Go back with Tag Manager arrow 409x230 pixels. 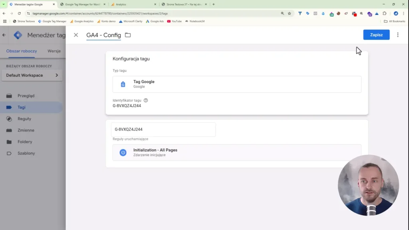[x=4, y=35]
